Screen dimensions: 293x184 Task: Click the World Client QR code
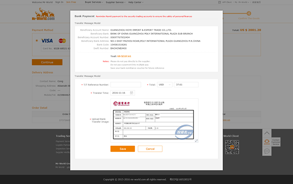click(232, 147)
